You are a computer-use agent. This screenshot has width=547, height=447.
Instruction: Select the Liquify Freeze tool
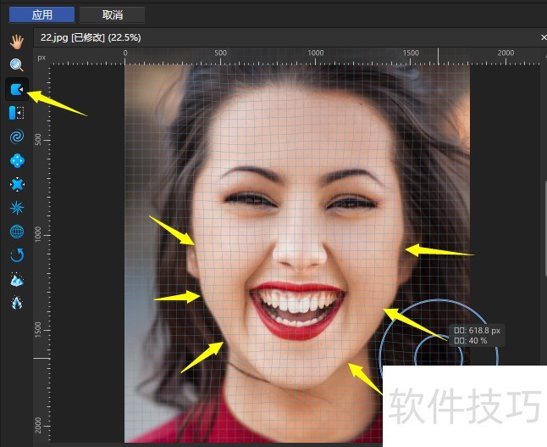pyautogui.click(x=17, y=279)
